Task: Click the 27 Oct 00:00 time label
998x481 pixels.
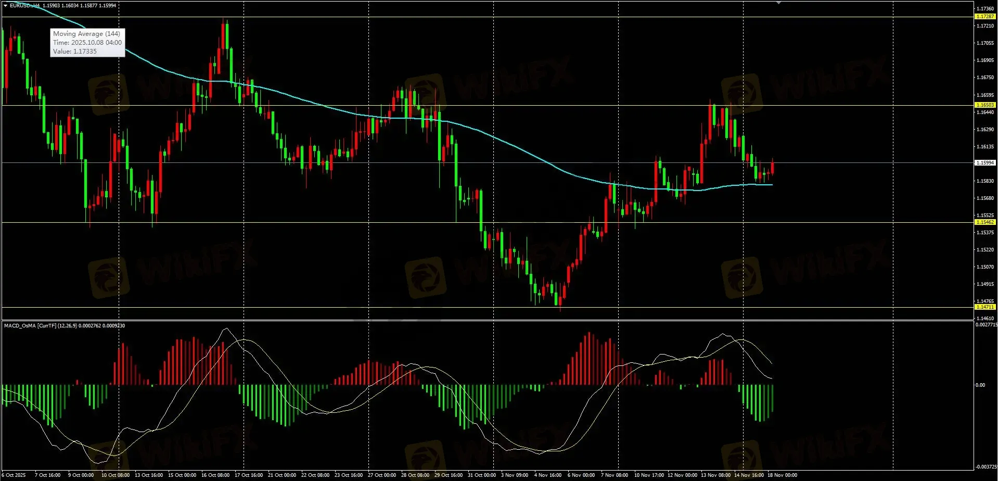Action: (382, 475)
